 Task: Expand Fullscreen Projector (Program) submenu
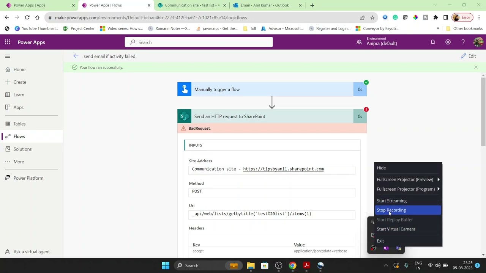tap(408, 189)
